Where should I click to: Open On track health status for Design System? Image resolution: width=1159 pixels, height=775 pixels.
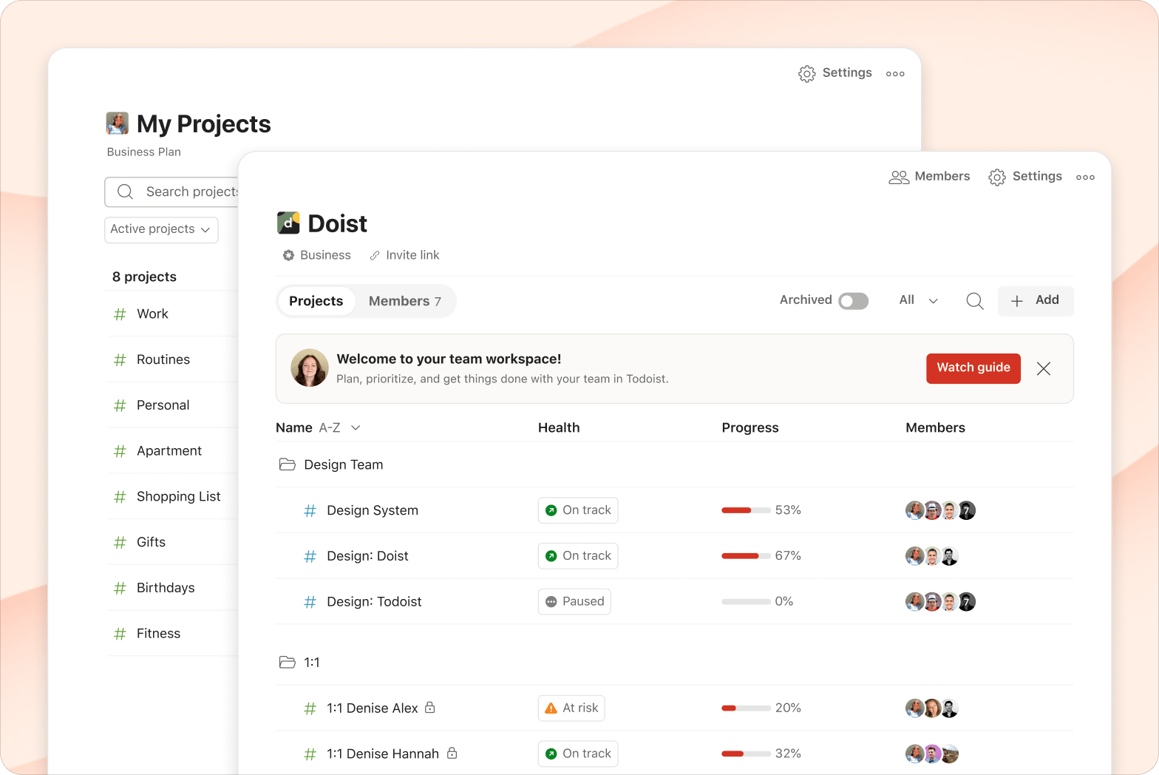(578, 510)
